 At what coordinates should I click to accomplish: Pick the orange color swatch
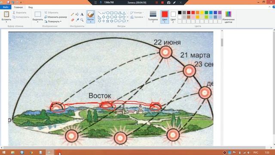tap(198, 12)
